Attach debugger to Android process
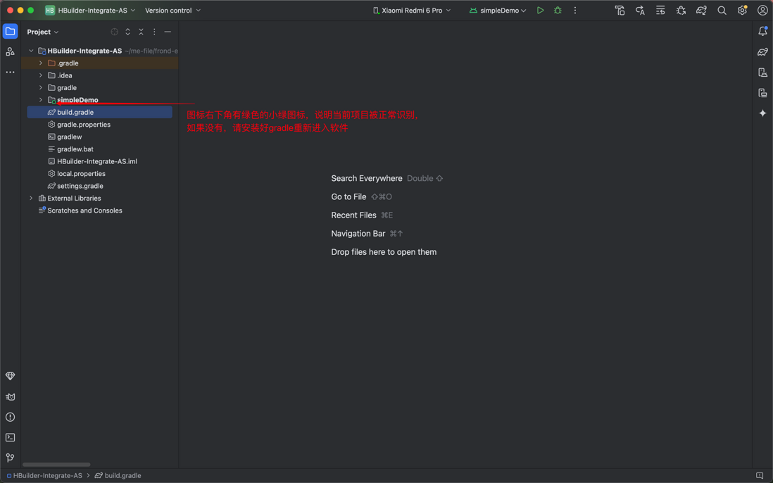The height and width of the screenshot is (483, 773). pyautogui.click(x=681, y=11)
